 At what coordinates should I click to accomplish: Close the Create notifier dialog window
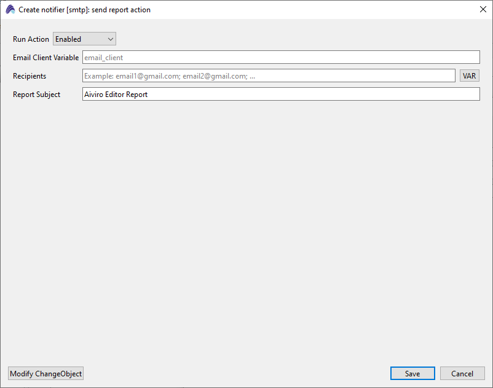pos(483,10)
